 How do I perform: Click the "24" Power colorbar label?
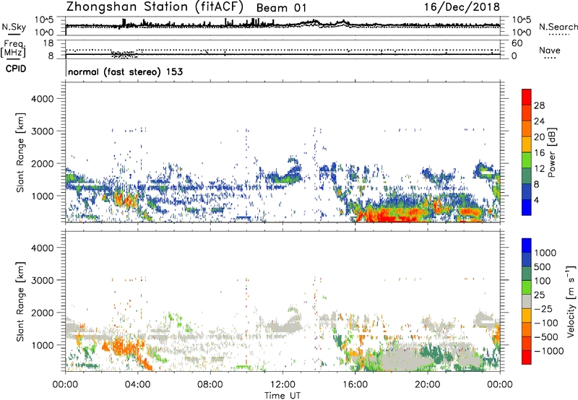[x=539, y=121]
